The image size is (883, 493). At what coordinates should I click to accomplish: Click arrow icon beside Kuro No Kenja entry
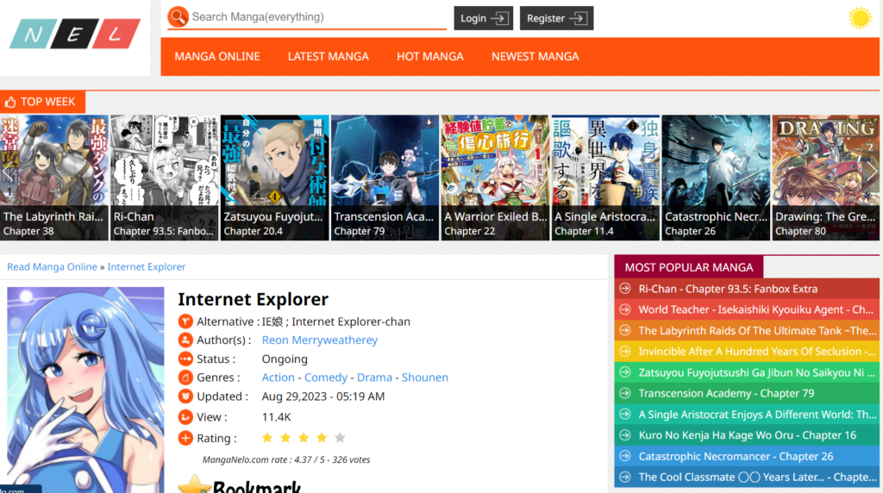(624, 435)
